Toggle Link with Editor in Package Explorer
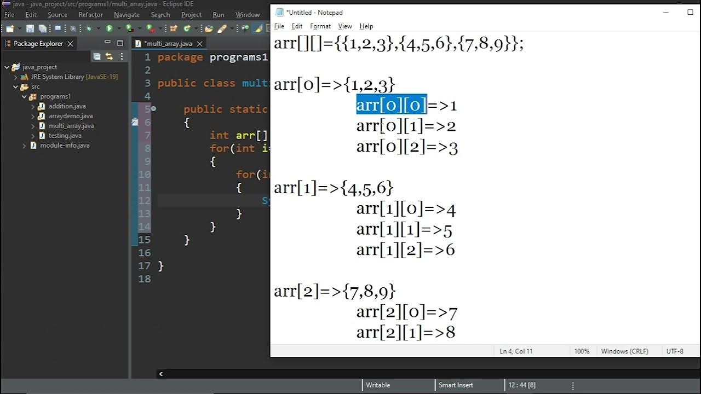 [x=109, y=56]
